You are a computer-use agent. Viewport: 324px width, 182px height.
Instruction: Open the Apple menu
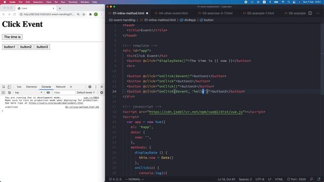tap(5, 2)
